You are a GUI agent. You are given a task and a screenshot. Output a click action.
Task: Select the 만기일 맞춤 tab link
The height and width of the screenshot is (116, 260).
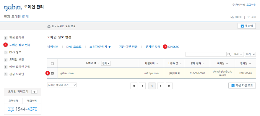153,47
